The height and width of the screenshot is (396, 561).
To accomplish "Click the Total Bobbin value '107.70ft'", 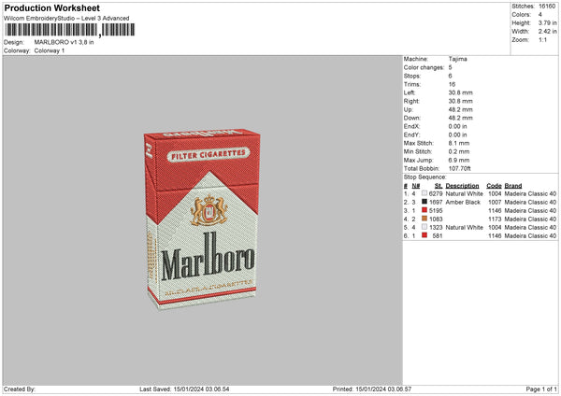I will (x=460, y=168).
